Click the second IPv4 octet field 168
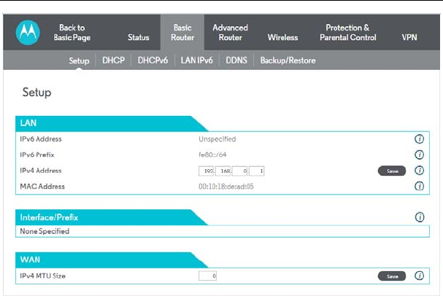The image size is (443, 296). click(223, 171)
